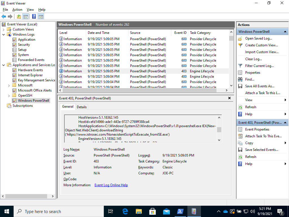The image size is (289, 217).
Task: Click Save Selected Events disk icon
Action: 240,150
